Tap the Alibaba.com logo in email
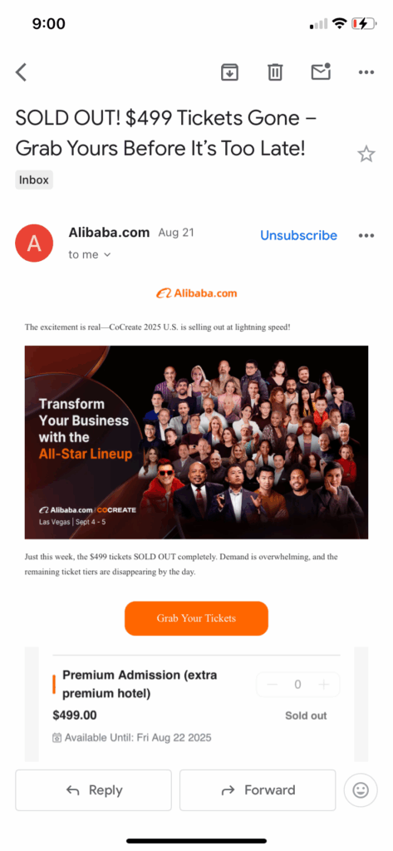Image resolution: width=393 pixels, height=851 pixels. 196,293
